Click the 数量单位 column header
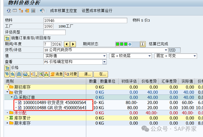 tap(109, 81)
